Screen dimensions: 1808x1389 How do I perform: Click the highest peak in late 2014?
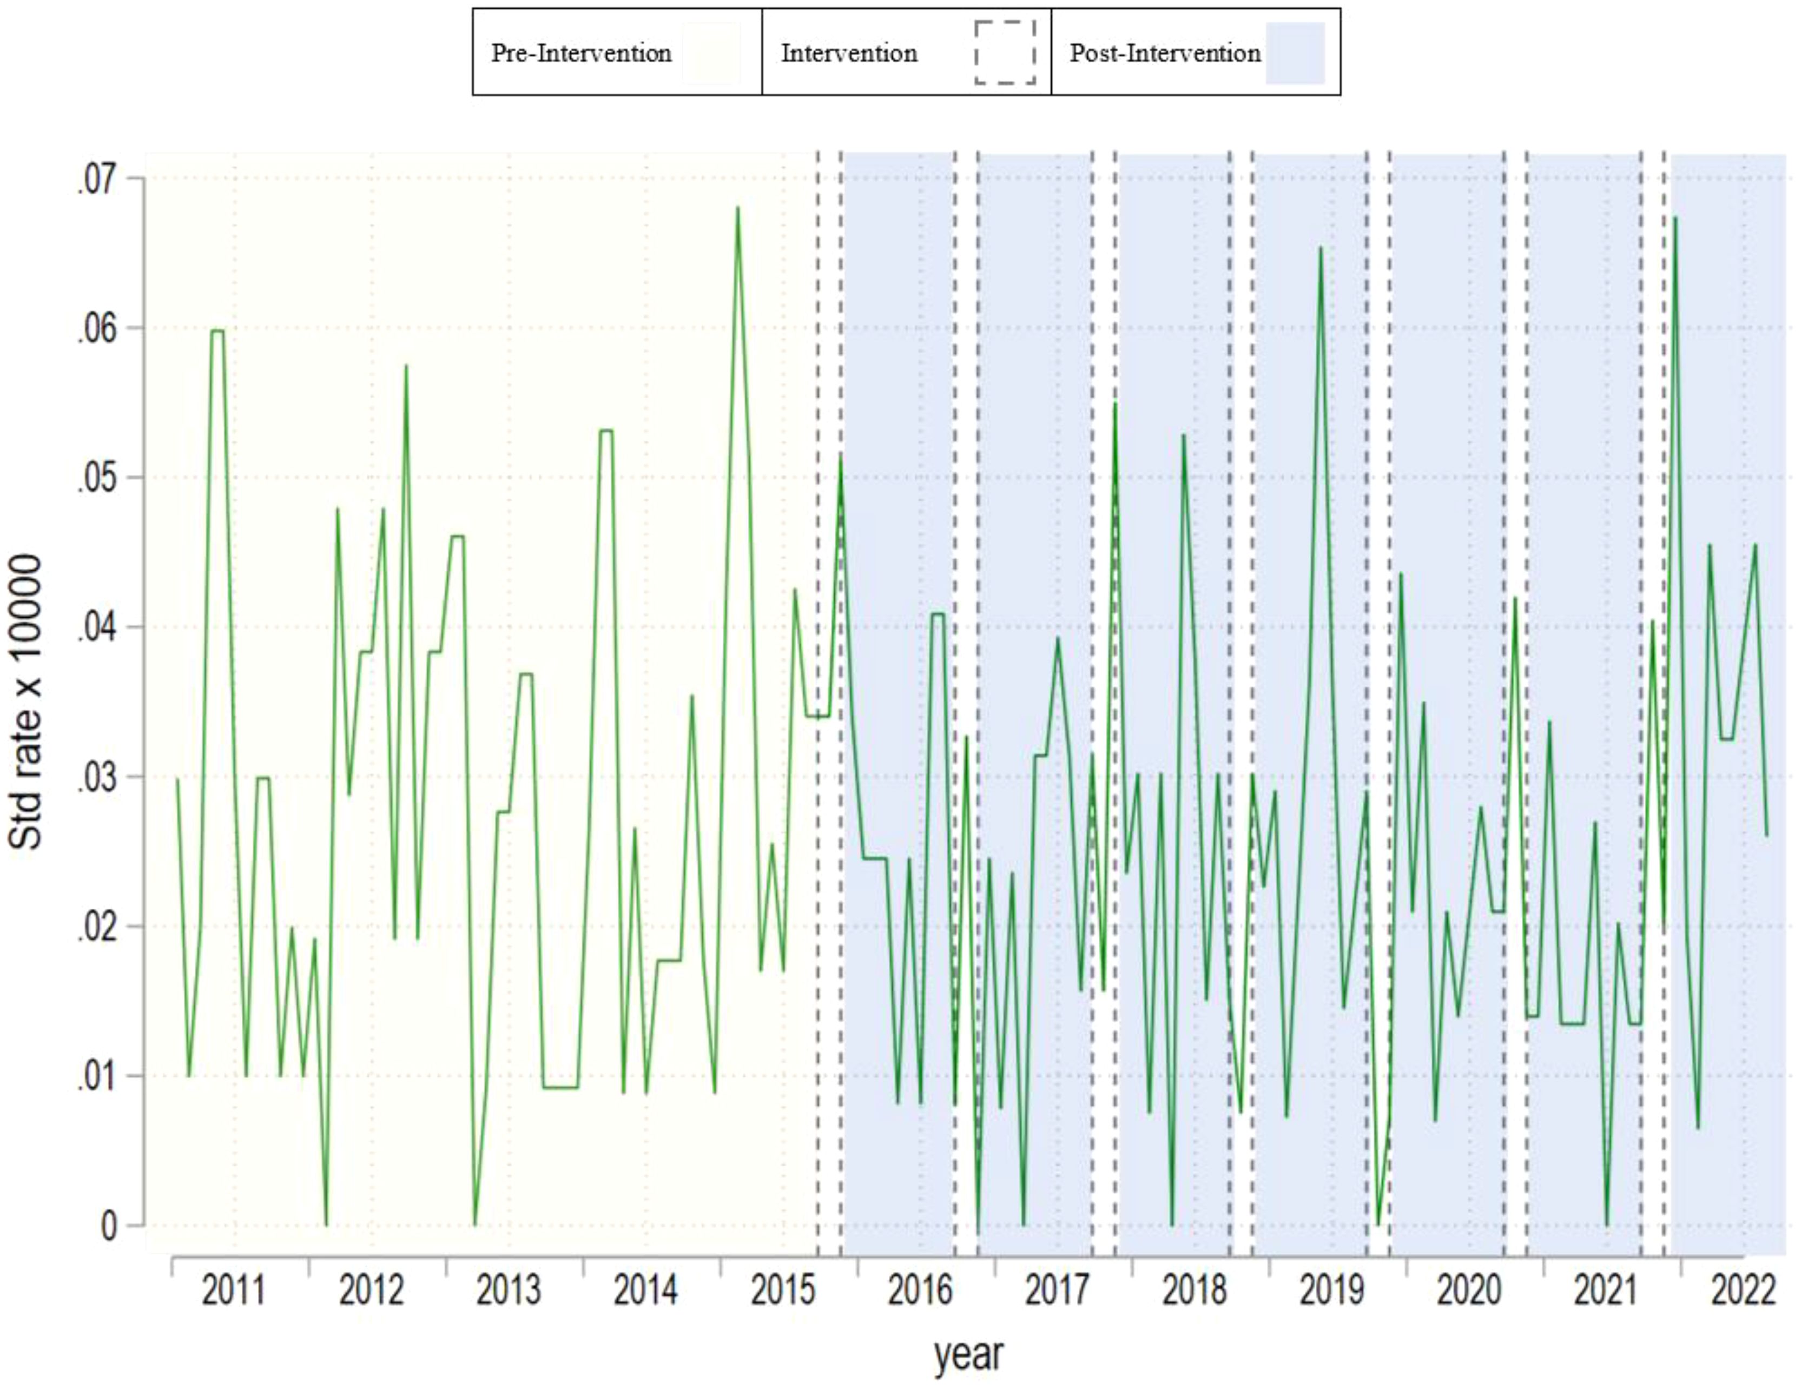point(737,208)
